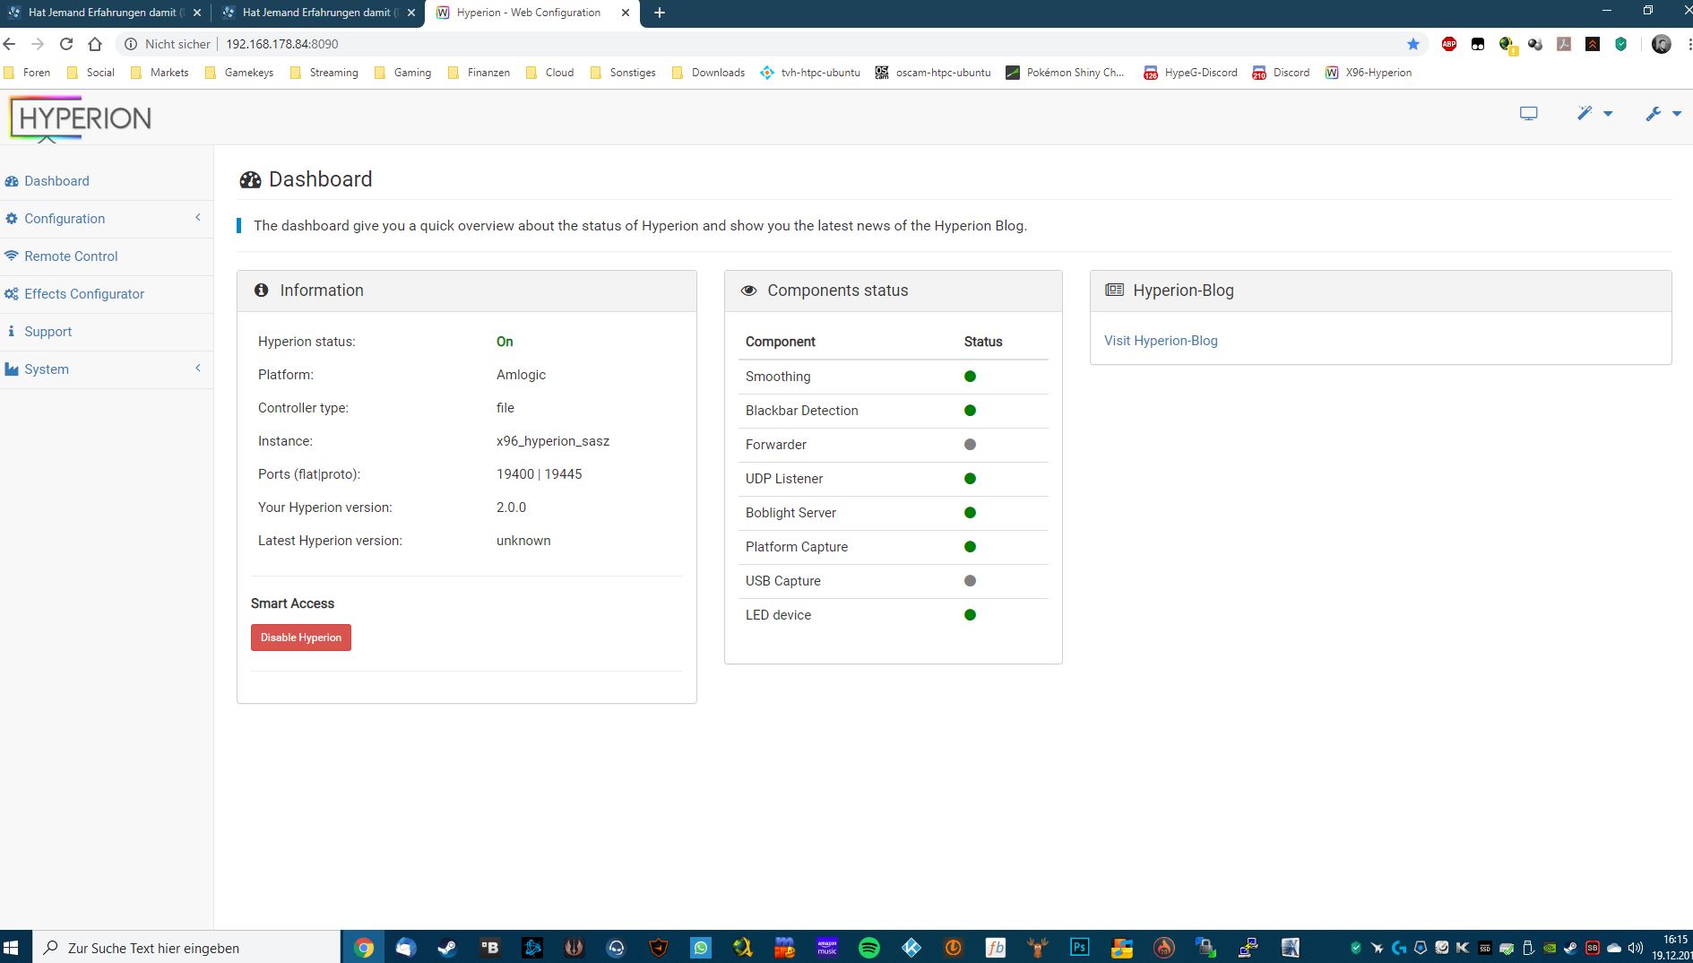Open WhatsApp from the taskbar
Image resolution: width=1693 pixels, height=963 pixels.
(701, 948)
